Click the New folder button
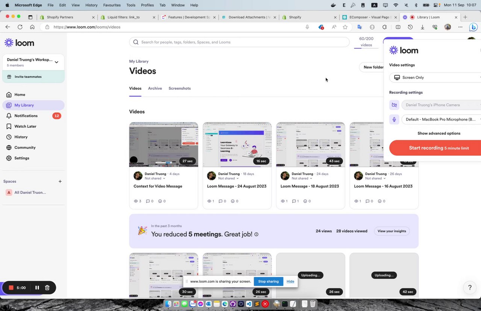The image size is (481, 311). (x=372, y=67)
